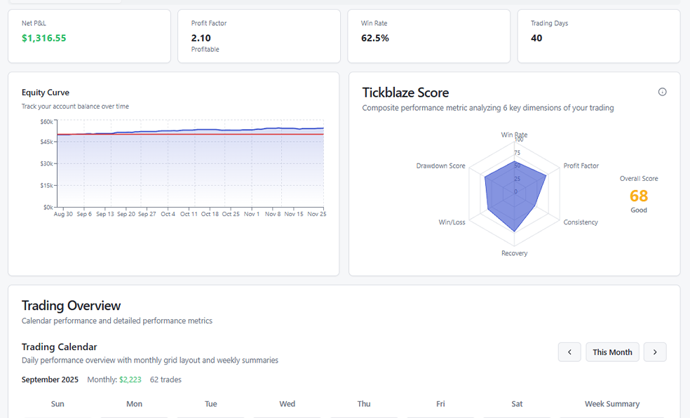690x418 pixels.
Task: Click the Win Rate 62.5% card
Action: [428, 36]
